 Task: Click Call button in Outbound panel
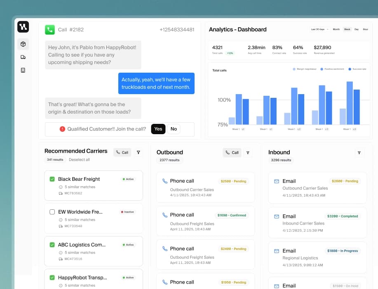click(232, 153)
